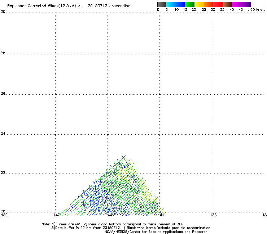Image resolution: width=267 pixels, height=234 pixels.
Task: Click longitude label '-150' on the bottom axis
Action: (x=4, y=215)
